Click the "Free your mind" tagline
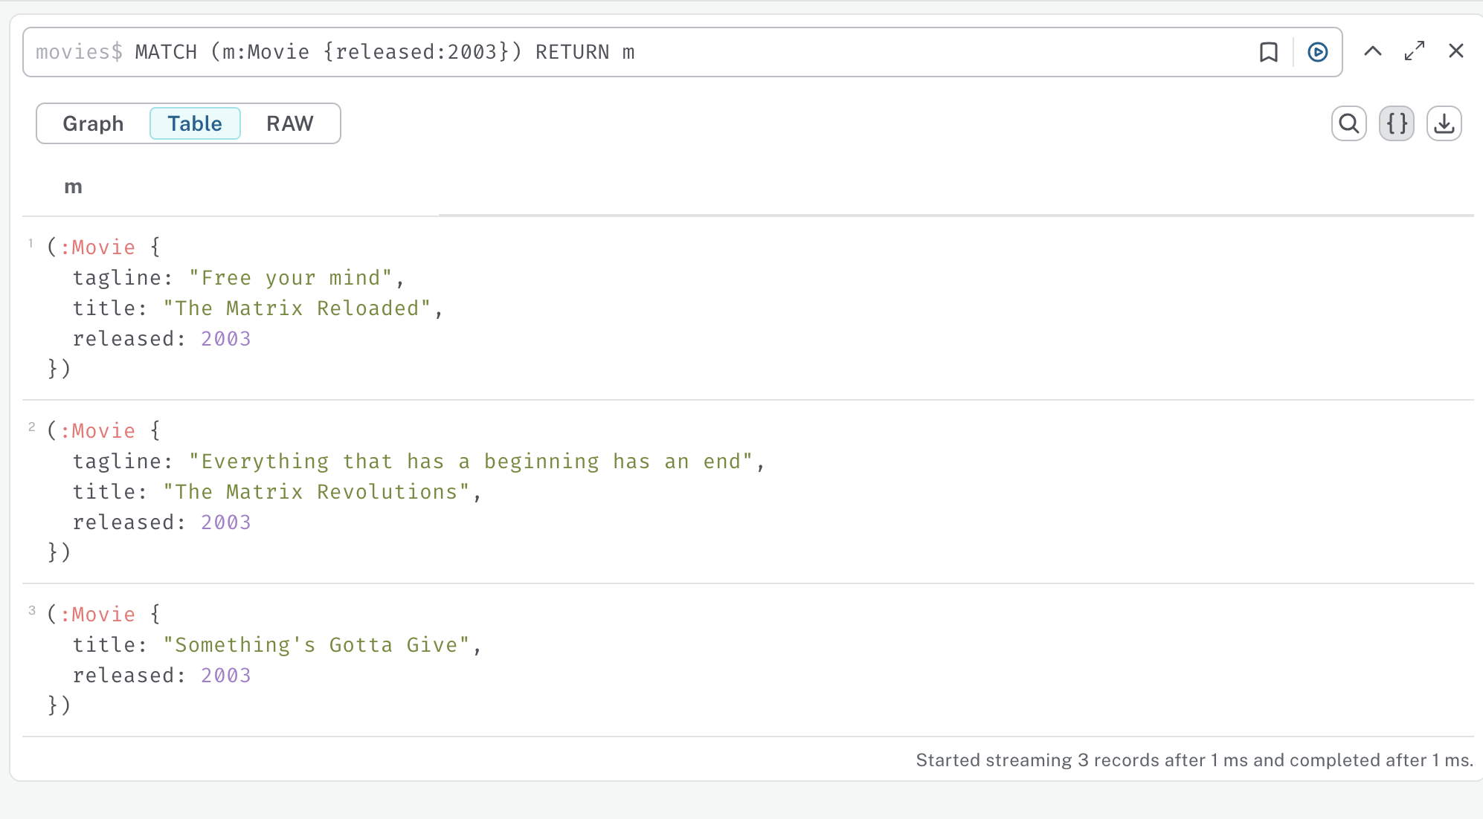 click(x=290, y=278)
